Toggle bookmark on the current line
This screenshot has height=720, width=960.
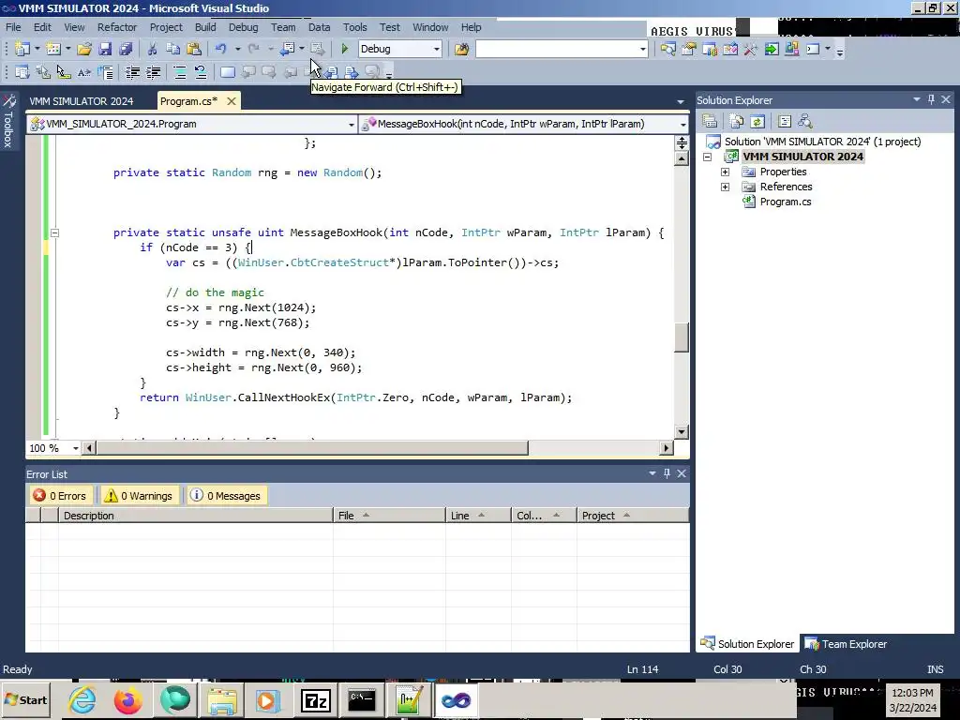pos(227,72)
